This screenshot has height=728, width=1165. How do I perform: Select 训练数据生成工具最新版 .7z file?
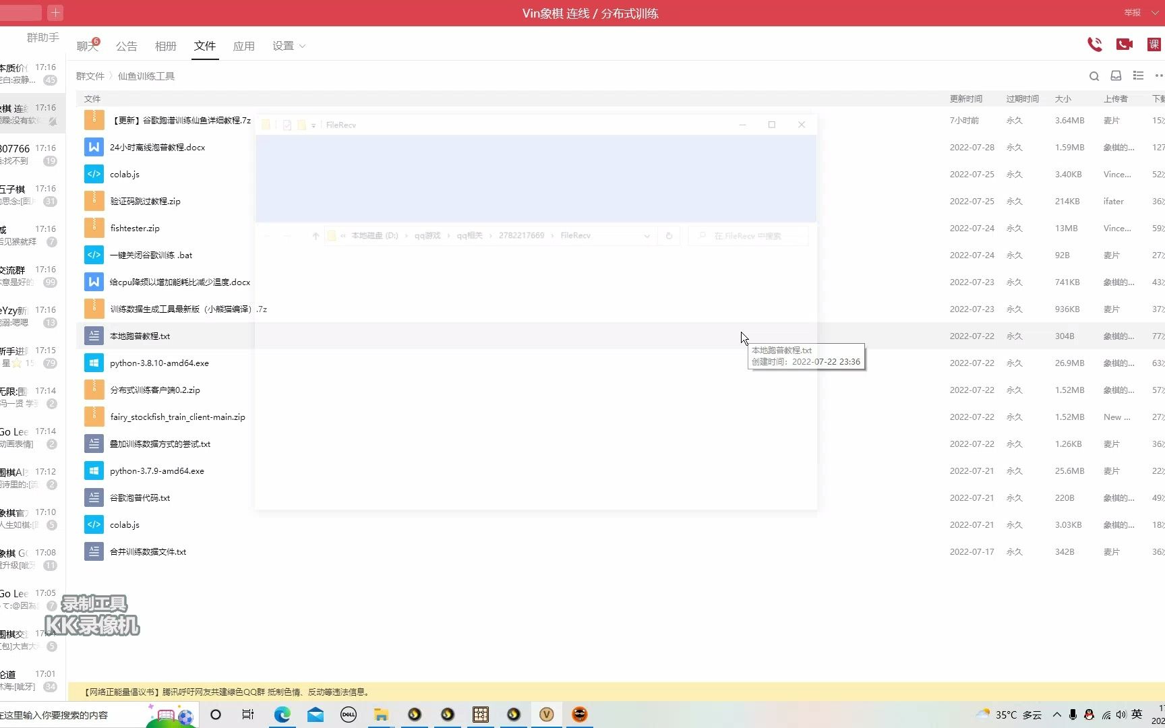(188, 309)
